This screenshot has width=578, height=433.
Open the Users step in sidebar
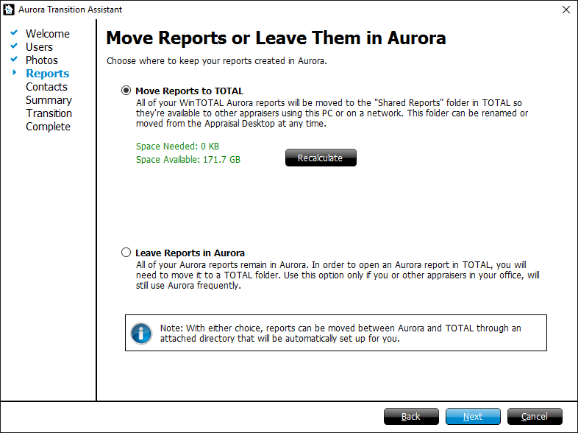pos(40,47)
